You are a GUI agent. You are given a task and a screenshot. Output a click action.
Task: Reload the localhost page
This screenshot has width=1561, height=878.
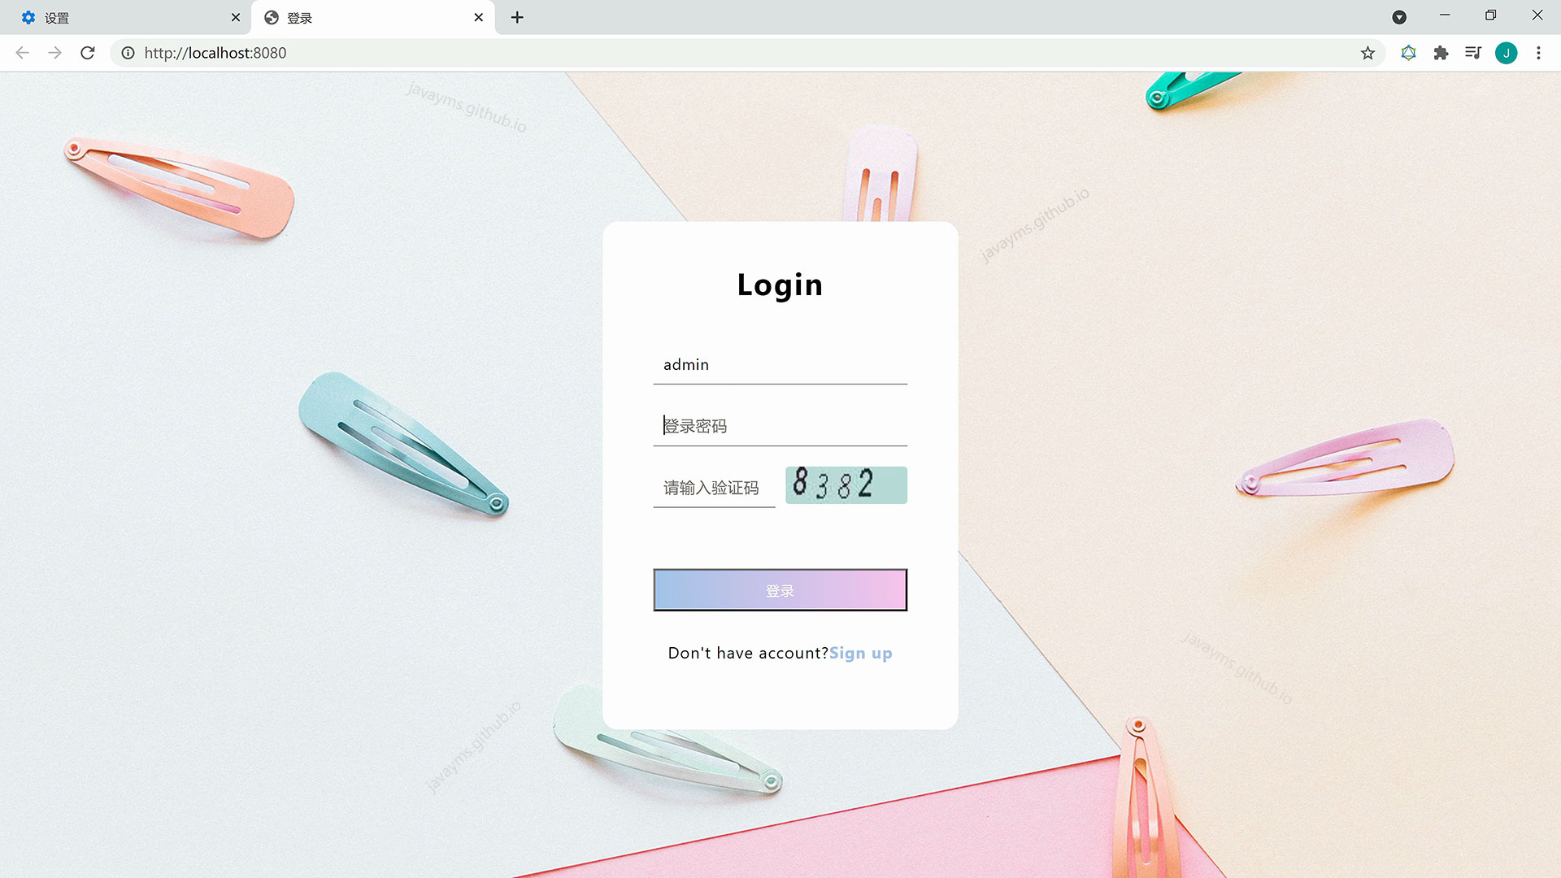coord(88,53)
